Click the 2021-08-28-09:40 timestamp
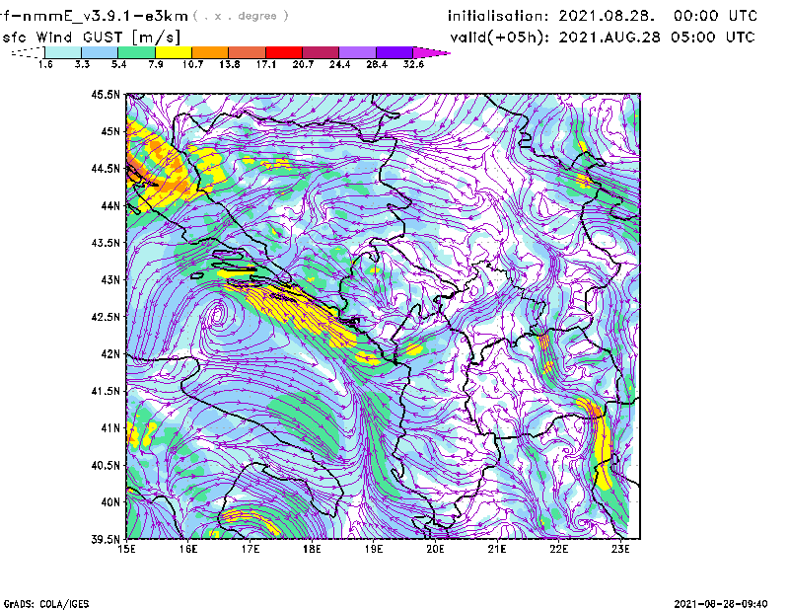Image resolution: width=789 pixels, height=610 pixels. (x=721, y=604)
